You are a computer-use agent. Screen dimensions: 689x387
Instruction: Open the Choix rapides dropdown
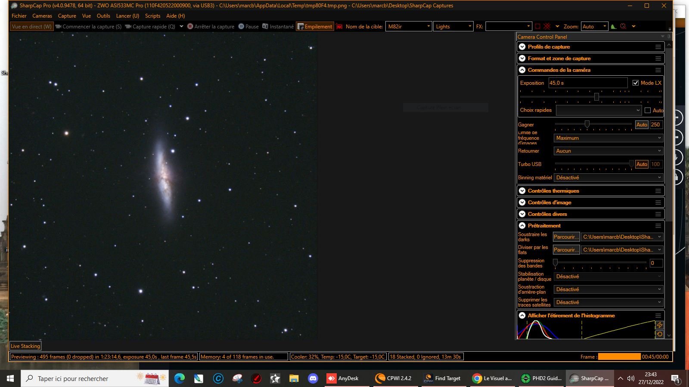tap(599, 111)
